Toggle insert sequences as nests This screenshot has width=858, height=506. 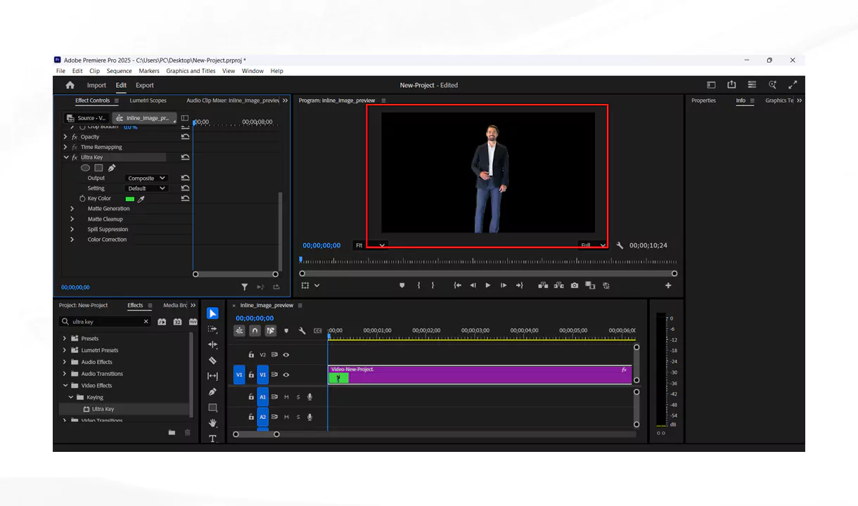239,330
